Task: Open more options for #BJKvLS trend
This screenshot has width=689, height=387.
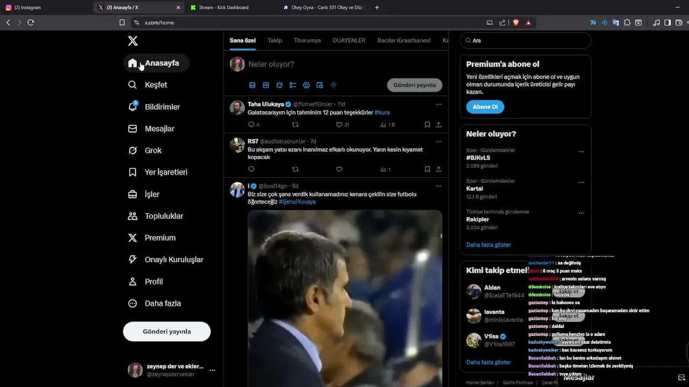Action: [x=581, y=152]
